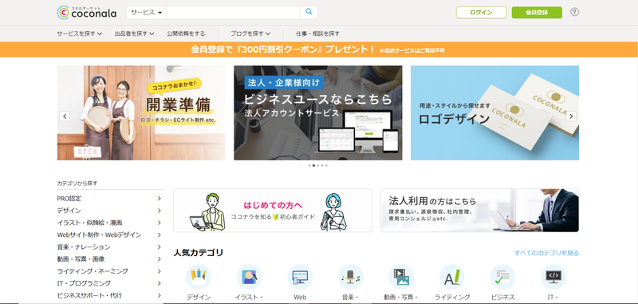
Task: Expand the ビジネスサポート・代行 chevron
Action: (159, 295)
